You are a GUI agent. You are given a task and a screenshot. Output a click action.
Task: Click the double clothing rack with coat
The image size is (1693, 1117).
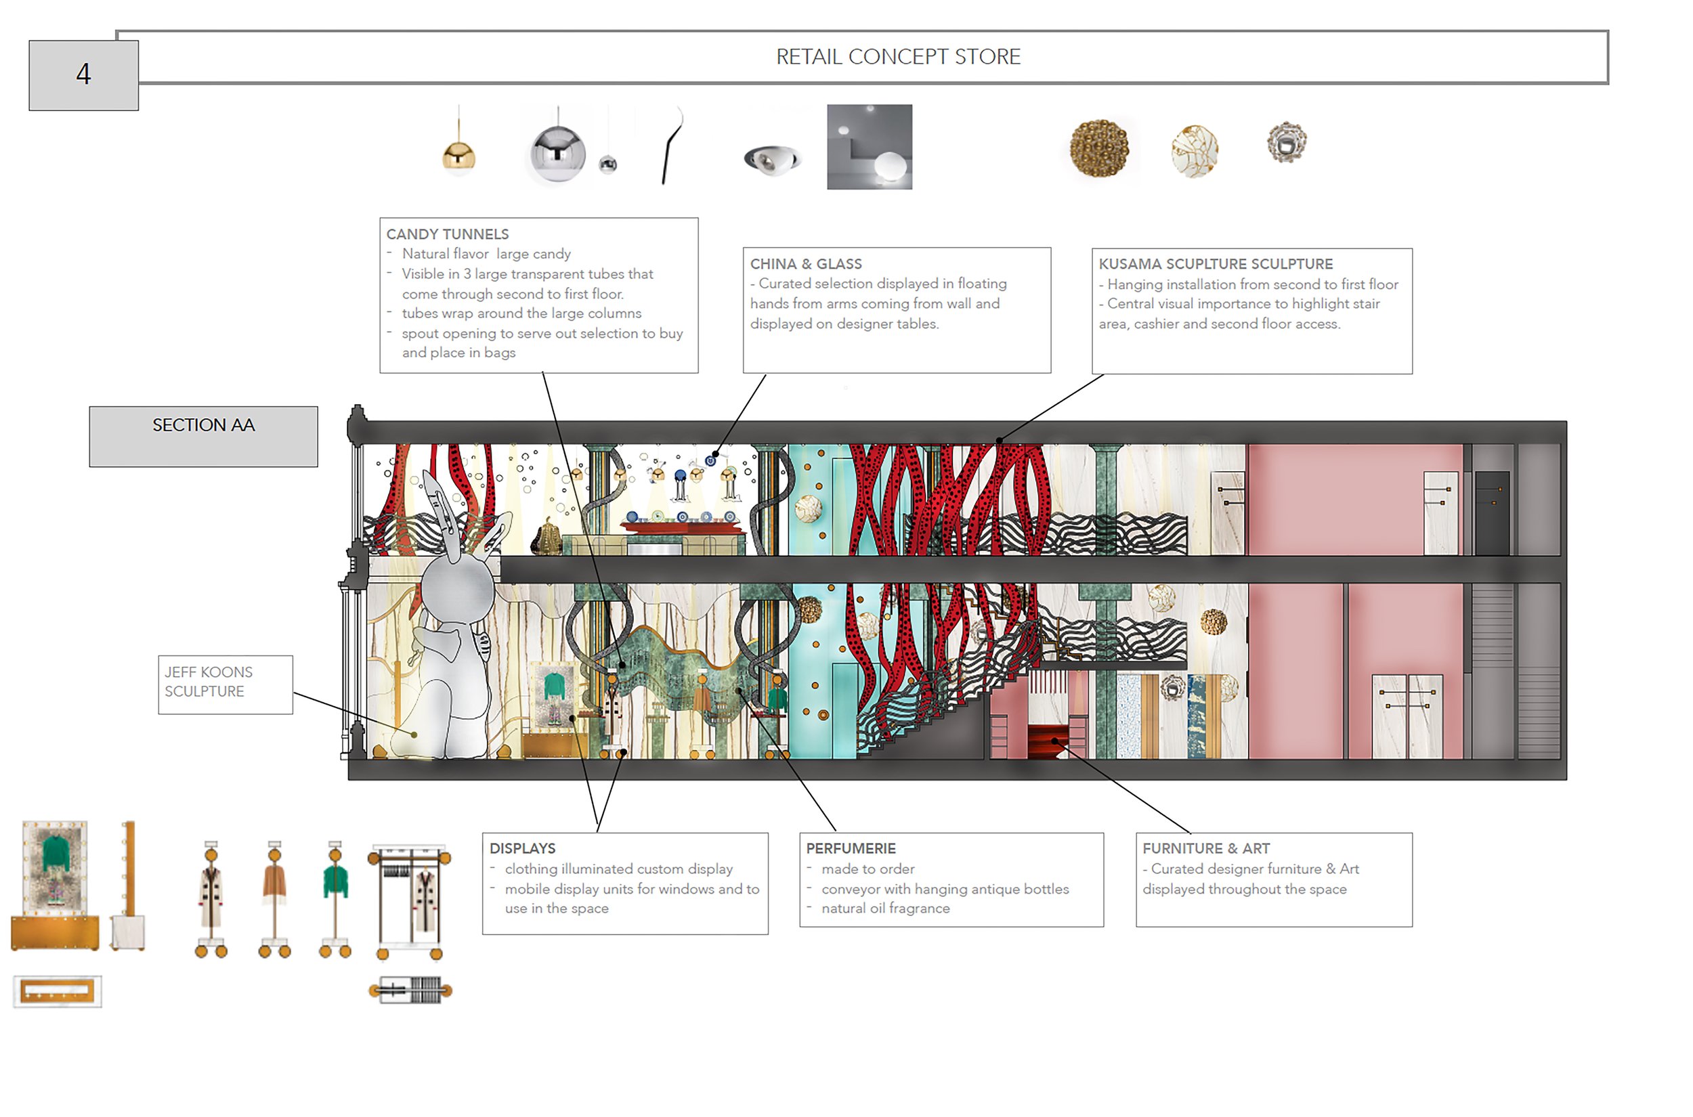coord(410,901)
